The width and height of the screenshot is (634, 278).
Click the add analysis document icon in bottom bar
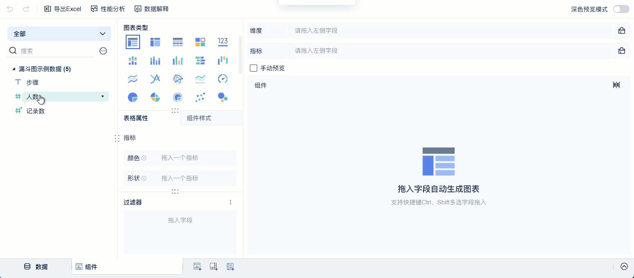231,267
